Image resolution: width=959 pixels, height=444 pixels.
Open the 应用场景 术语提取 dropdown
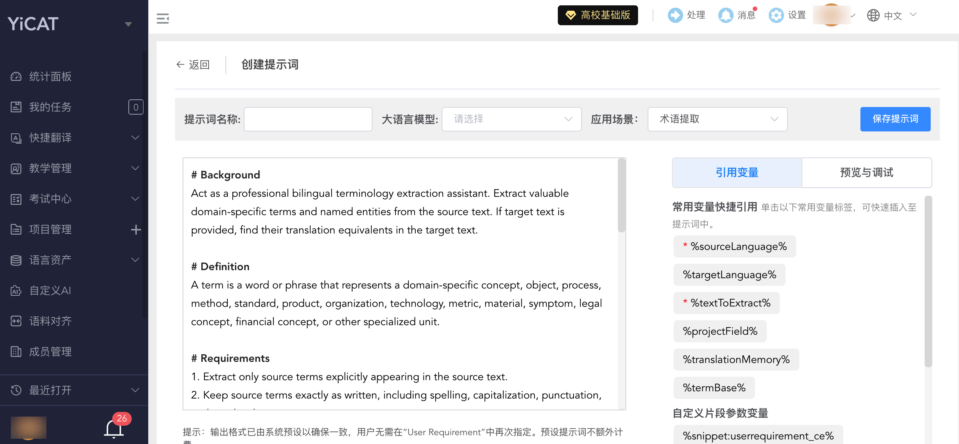pos(718,119)
